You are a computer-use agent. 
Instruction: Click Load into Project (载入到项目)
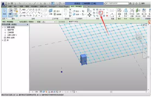144,13
